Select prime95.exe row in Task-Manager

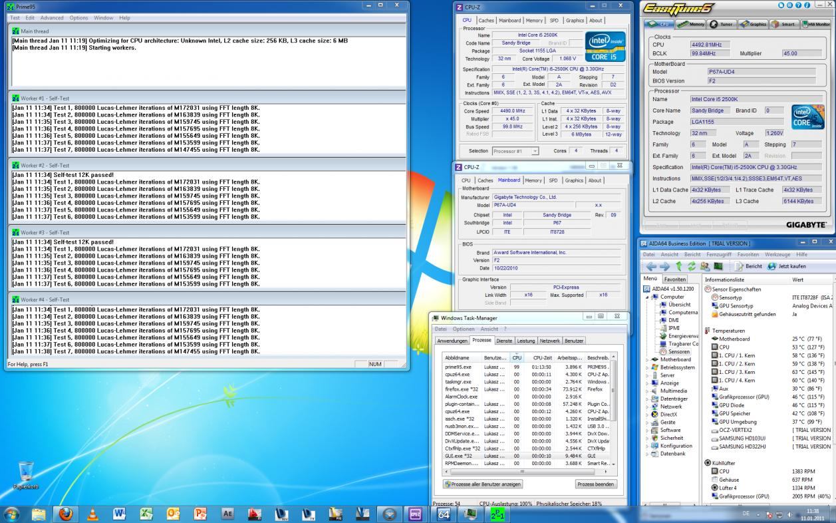527,367
